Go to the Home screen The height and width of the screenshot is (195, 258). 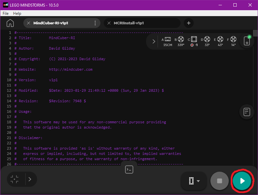pyautogui.click(x=10, y=23)
